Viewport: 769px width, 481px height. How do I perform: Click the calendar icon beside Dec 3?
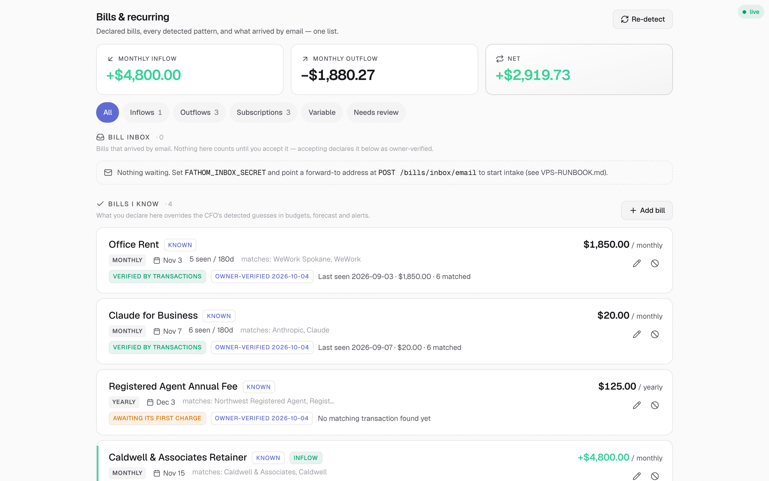tap(150, 403)
